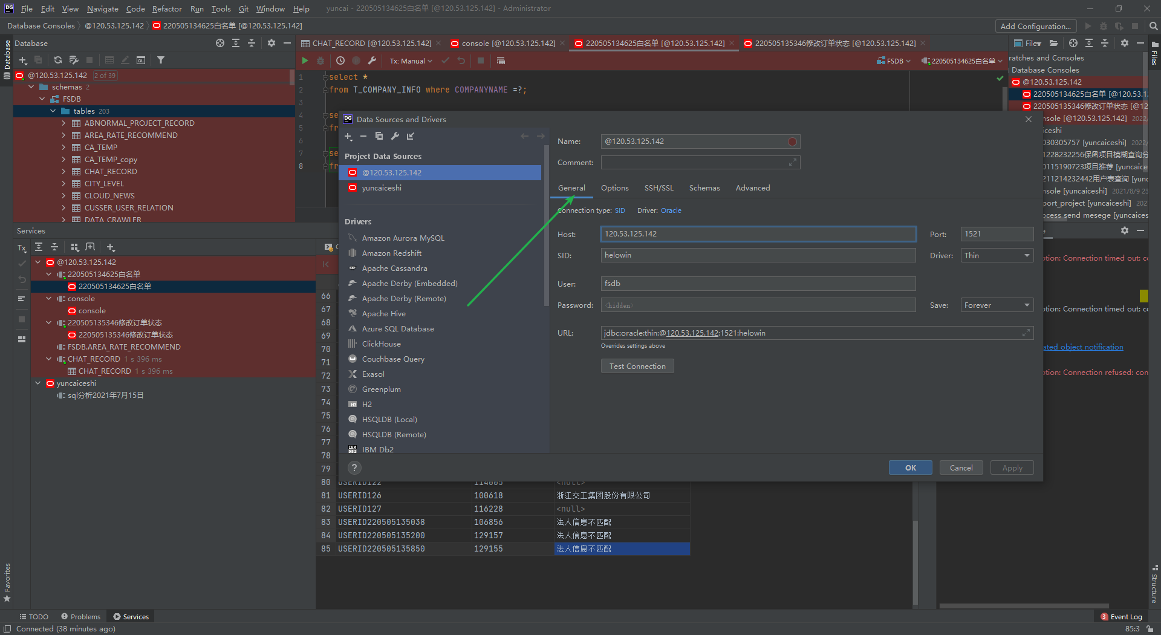The image size is (1161, 635).
Task: Click in the User field fsdb
Action: [x=758, y=284]
